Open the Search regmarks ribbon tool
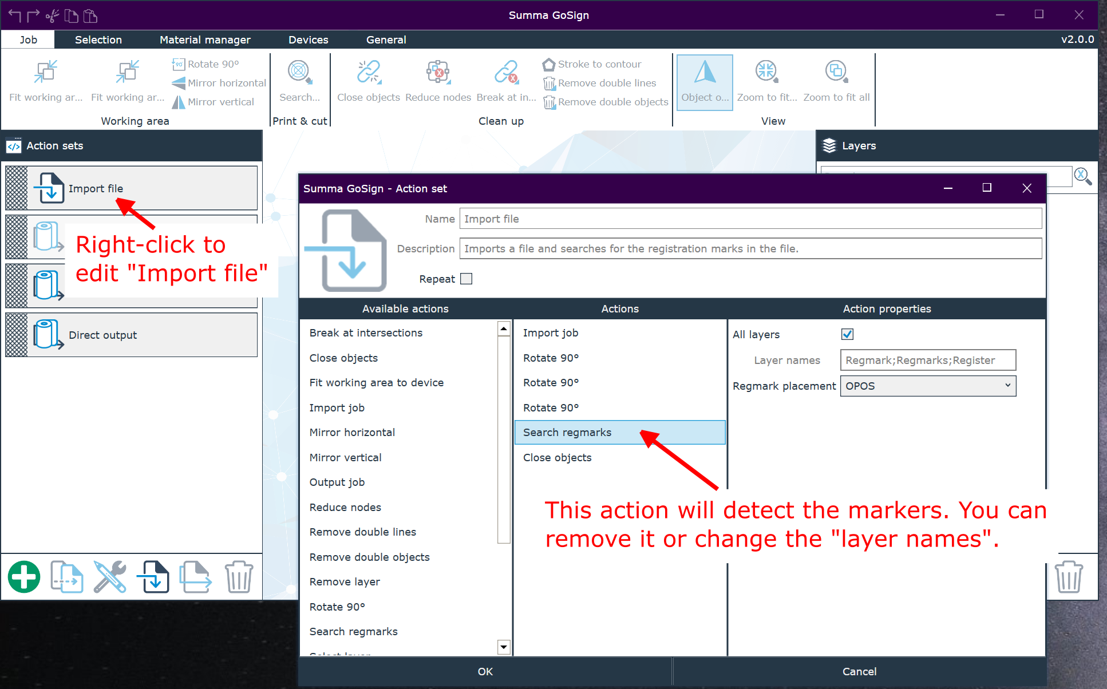Image resolution: width=1107 pixels, height=689 pixels. 299,81
